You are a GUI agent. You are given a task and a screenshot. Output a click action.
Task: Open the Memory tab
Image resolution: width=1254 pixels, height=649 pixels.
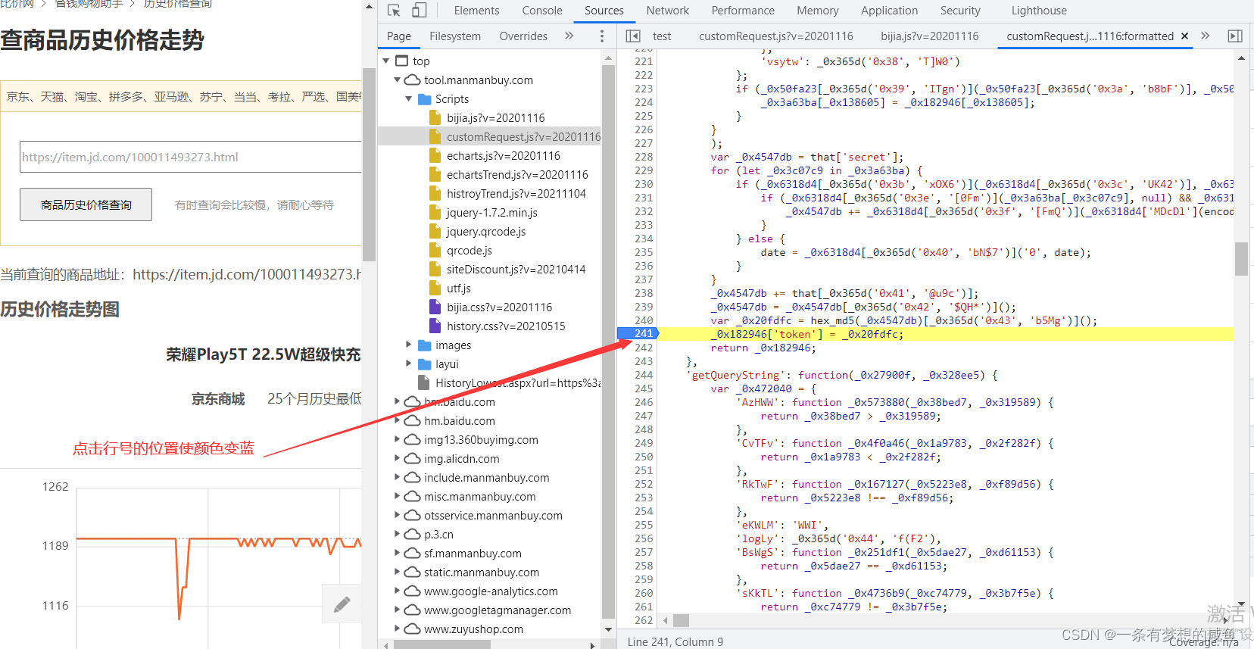coord(817,11)
